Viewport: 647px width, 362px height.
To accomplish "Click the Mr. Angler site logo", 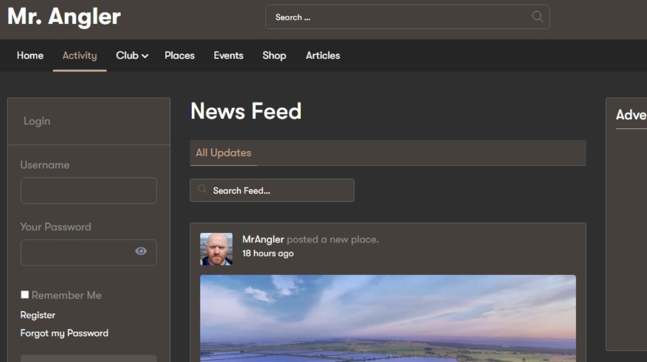I will point(64,17).
